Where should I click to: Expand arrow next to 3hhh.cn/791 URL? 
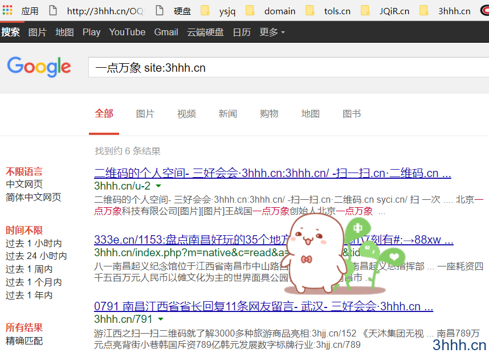click(161, 319)
